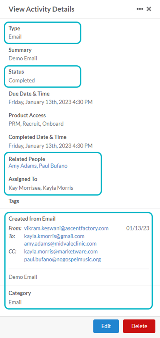This screenshot has width=160, height=338.
Task: Click the vikram.keswani@ascentfactory.com sender address
Action: coord(66,228)
